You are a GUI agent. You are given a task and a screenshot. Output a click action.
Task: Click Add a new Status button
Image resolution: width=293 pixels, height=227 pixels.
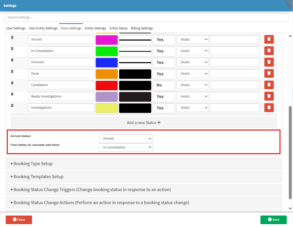click(144, 123)
